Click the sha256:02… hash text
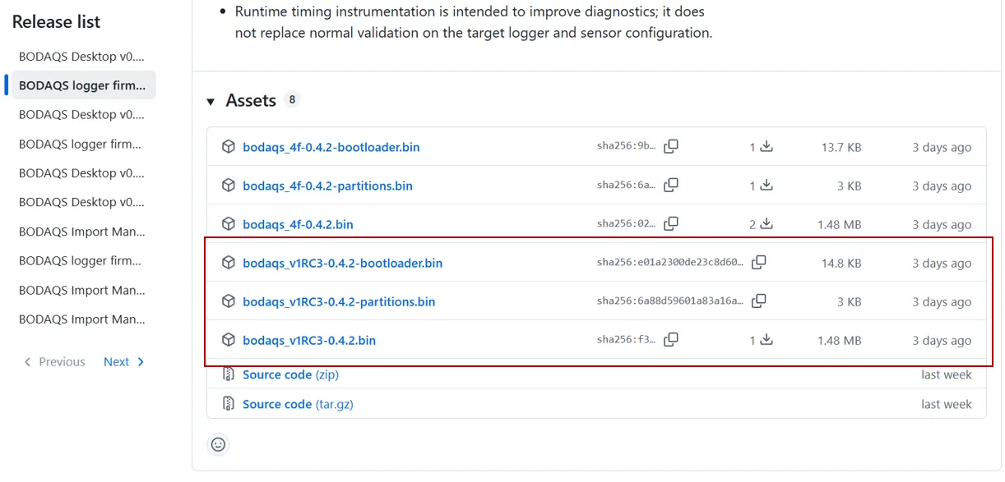This screenshot has width=1005, height=482. click(627, 224)
